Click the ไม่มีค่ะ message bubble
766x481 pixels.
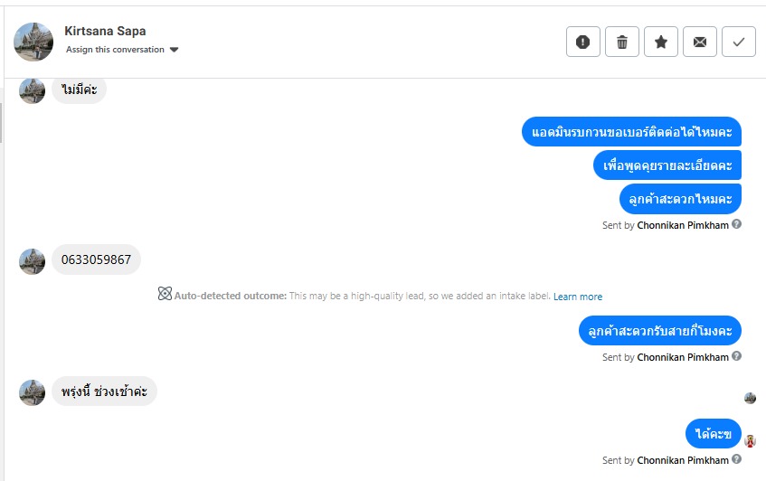click(x=79, y=90)
